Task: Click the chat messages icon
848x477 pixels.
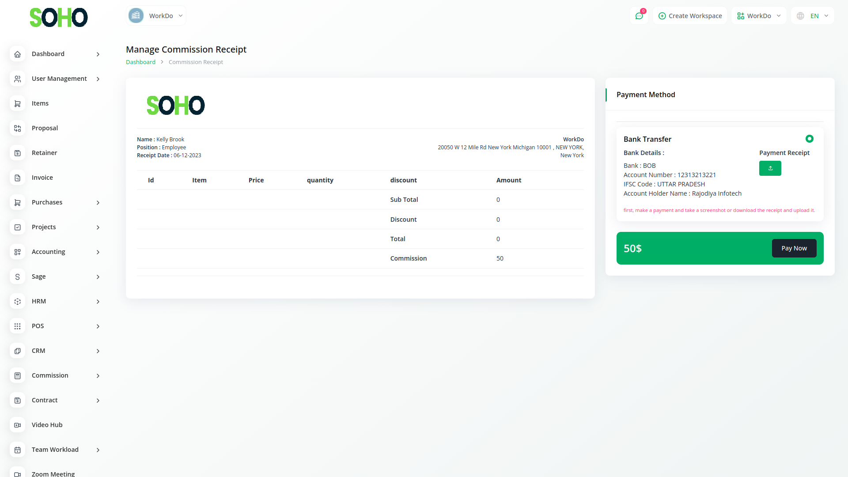Action: click(x=639, y=16)
